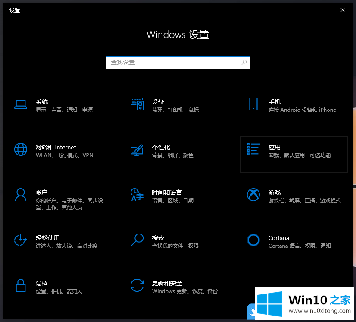Open 游戏 settings title
The height and width of the screenshot is (322, 356).
(274, 193)
